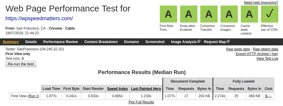Click the First Byte value 0.241s
283x106 pixels.
(x=71, y=96)
